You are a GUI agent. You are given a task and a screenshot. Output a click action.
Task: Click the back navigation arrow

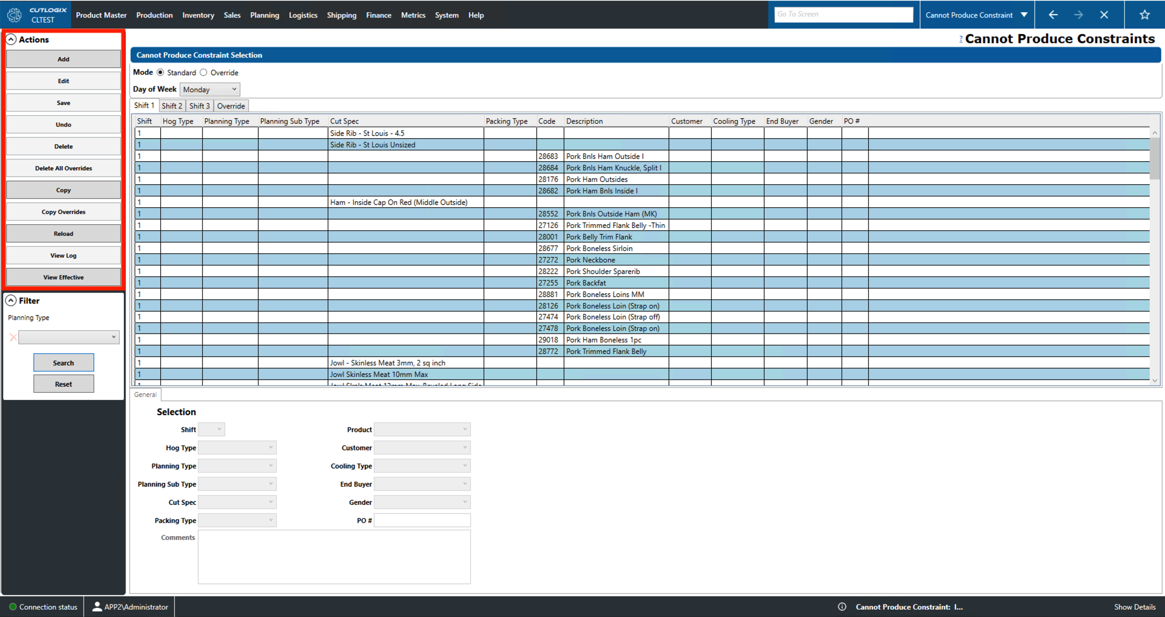tap(1053, 15)
